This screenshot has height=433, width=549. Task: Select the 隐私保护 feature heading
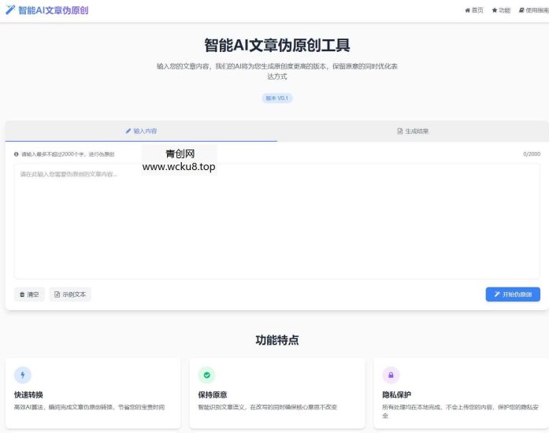coord(397,395)
